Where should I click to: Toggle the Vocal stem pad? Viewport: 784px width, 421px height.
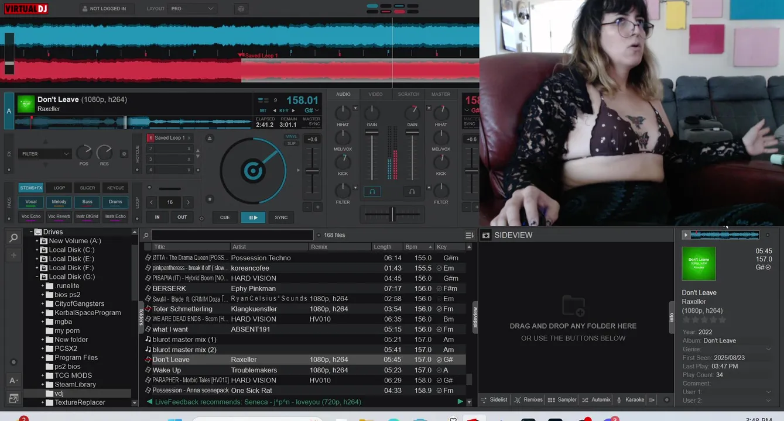[31, 202]
